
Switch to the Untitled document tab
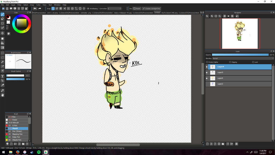157,13
